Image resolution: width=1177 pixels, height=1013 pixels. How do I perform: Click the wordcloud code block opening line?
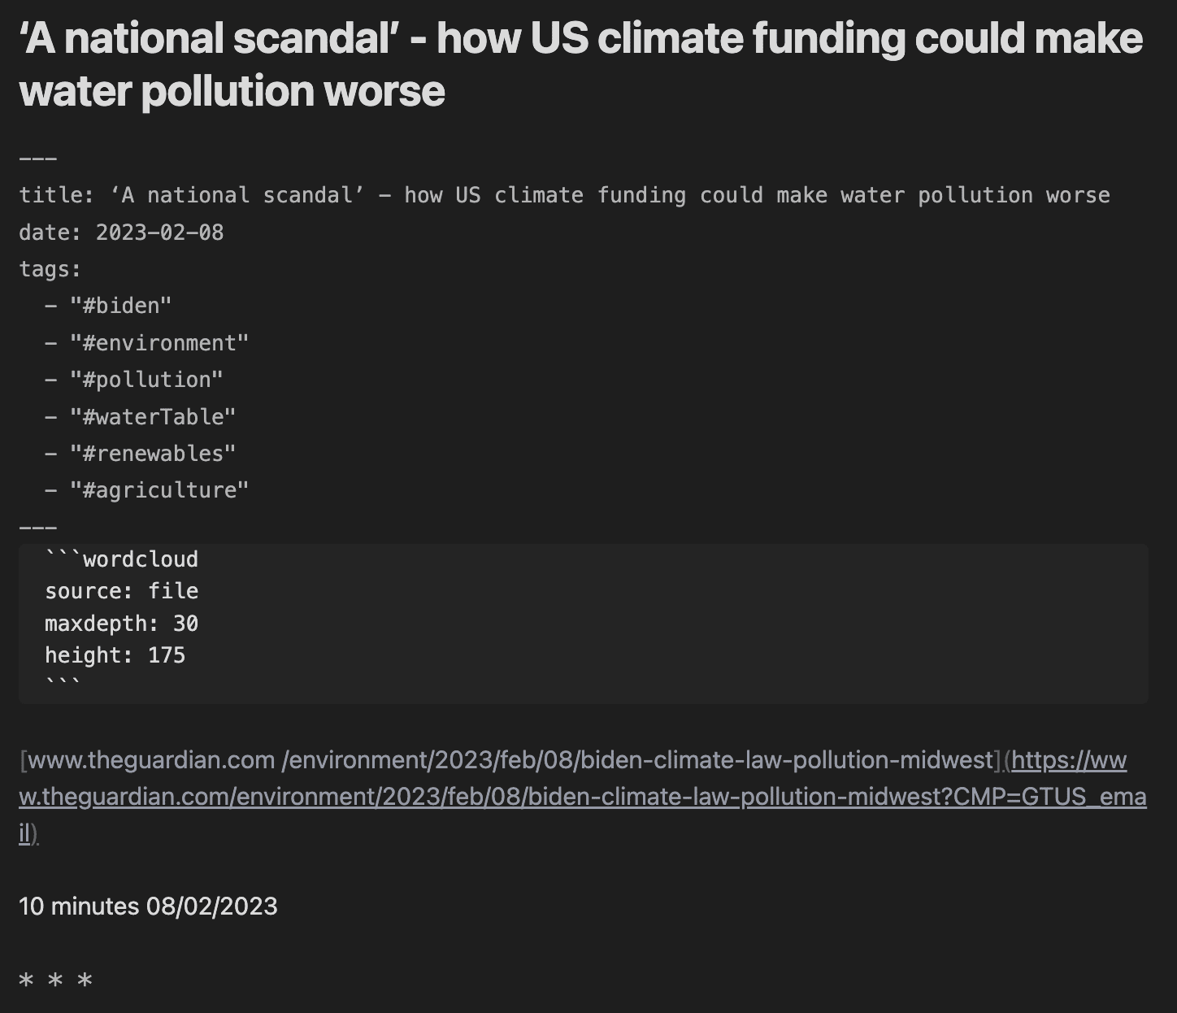[122, 559]
